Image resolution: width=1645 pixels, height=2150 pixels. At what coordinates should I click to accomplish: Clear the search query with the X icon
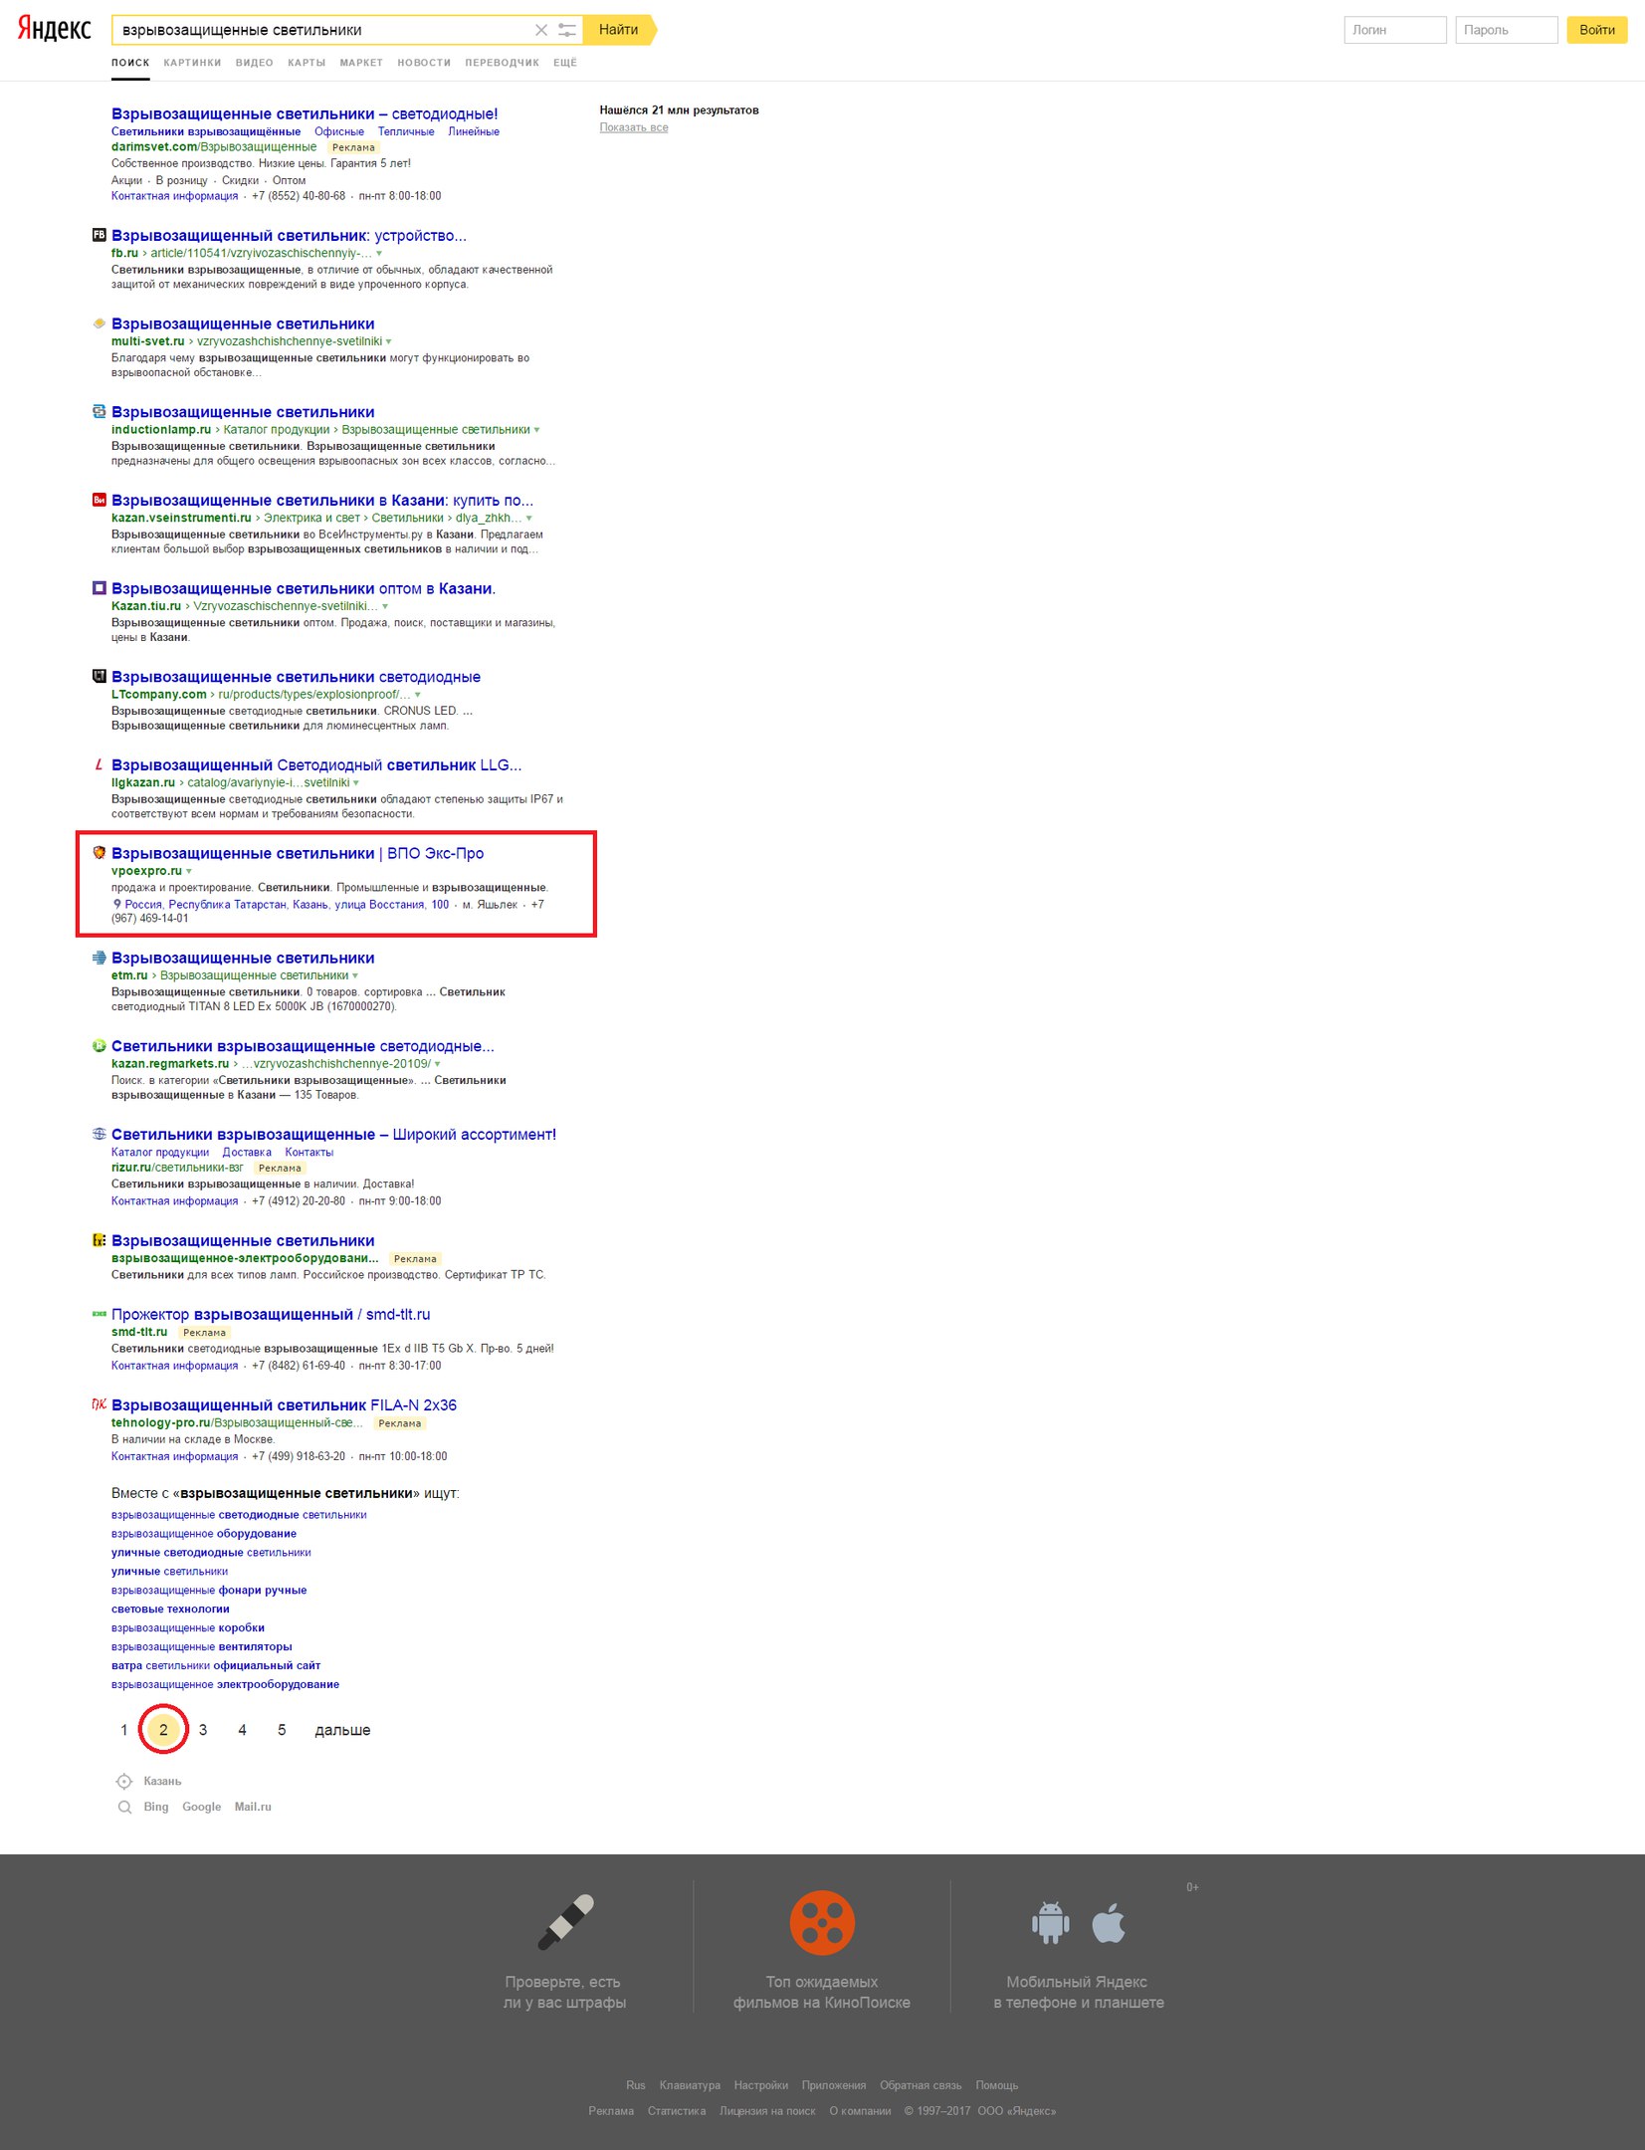[x=541, y=30]
